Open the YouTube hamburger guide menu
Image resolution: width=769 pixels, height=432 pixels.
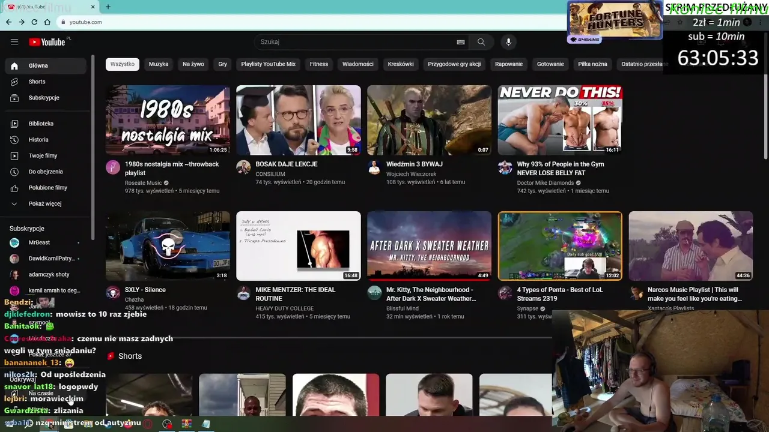[14, 42]
